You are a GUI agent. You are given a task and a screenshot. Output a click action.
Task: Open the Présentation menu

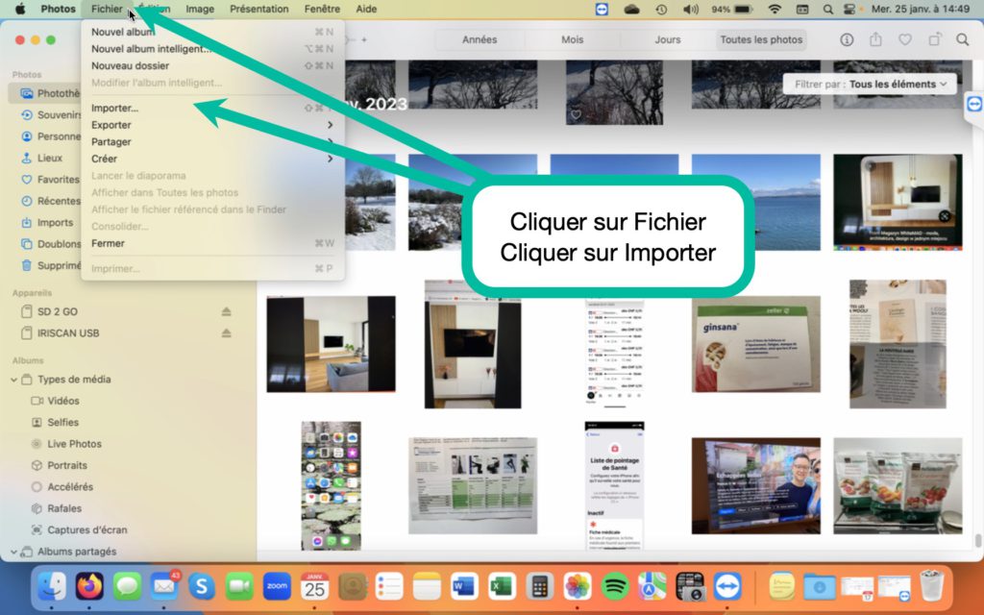pos(258,9)
